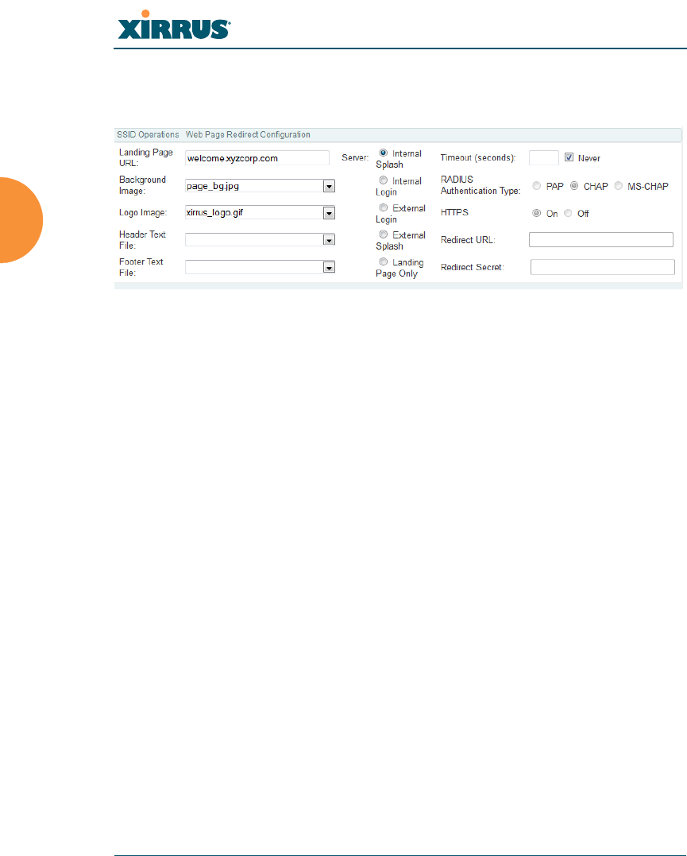Turn HTTPS On
This screenshot has width=687, height=856.
[x=537, y=213]
